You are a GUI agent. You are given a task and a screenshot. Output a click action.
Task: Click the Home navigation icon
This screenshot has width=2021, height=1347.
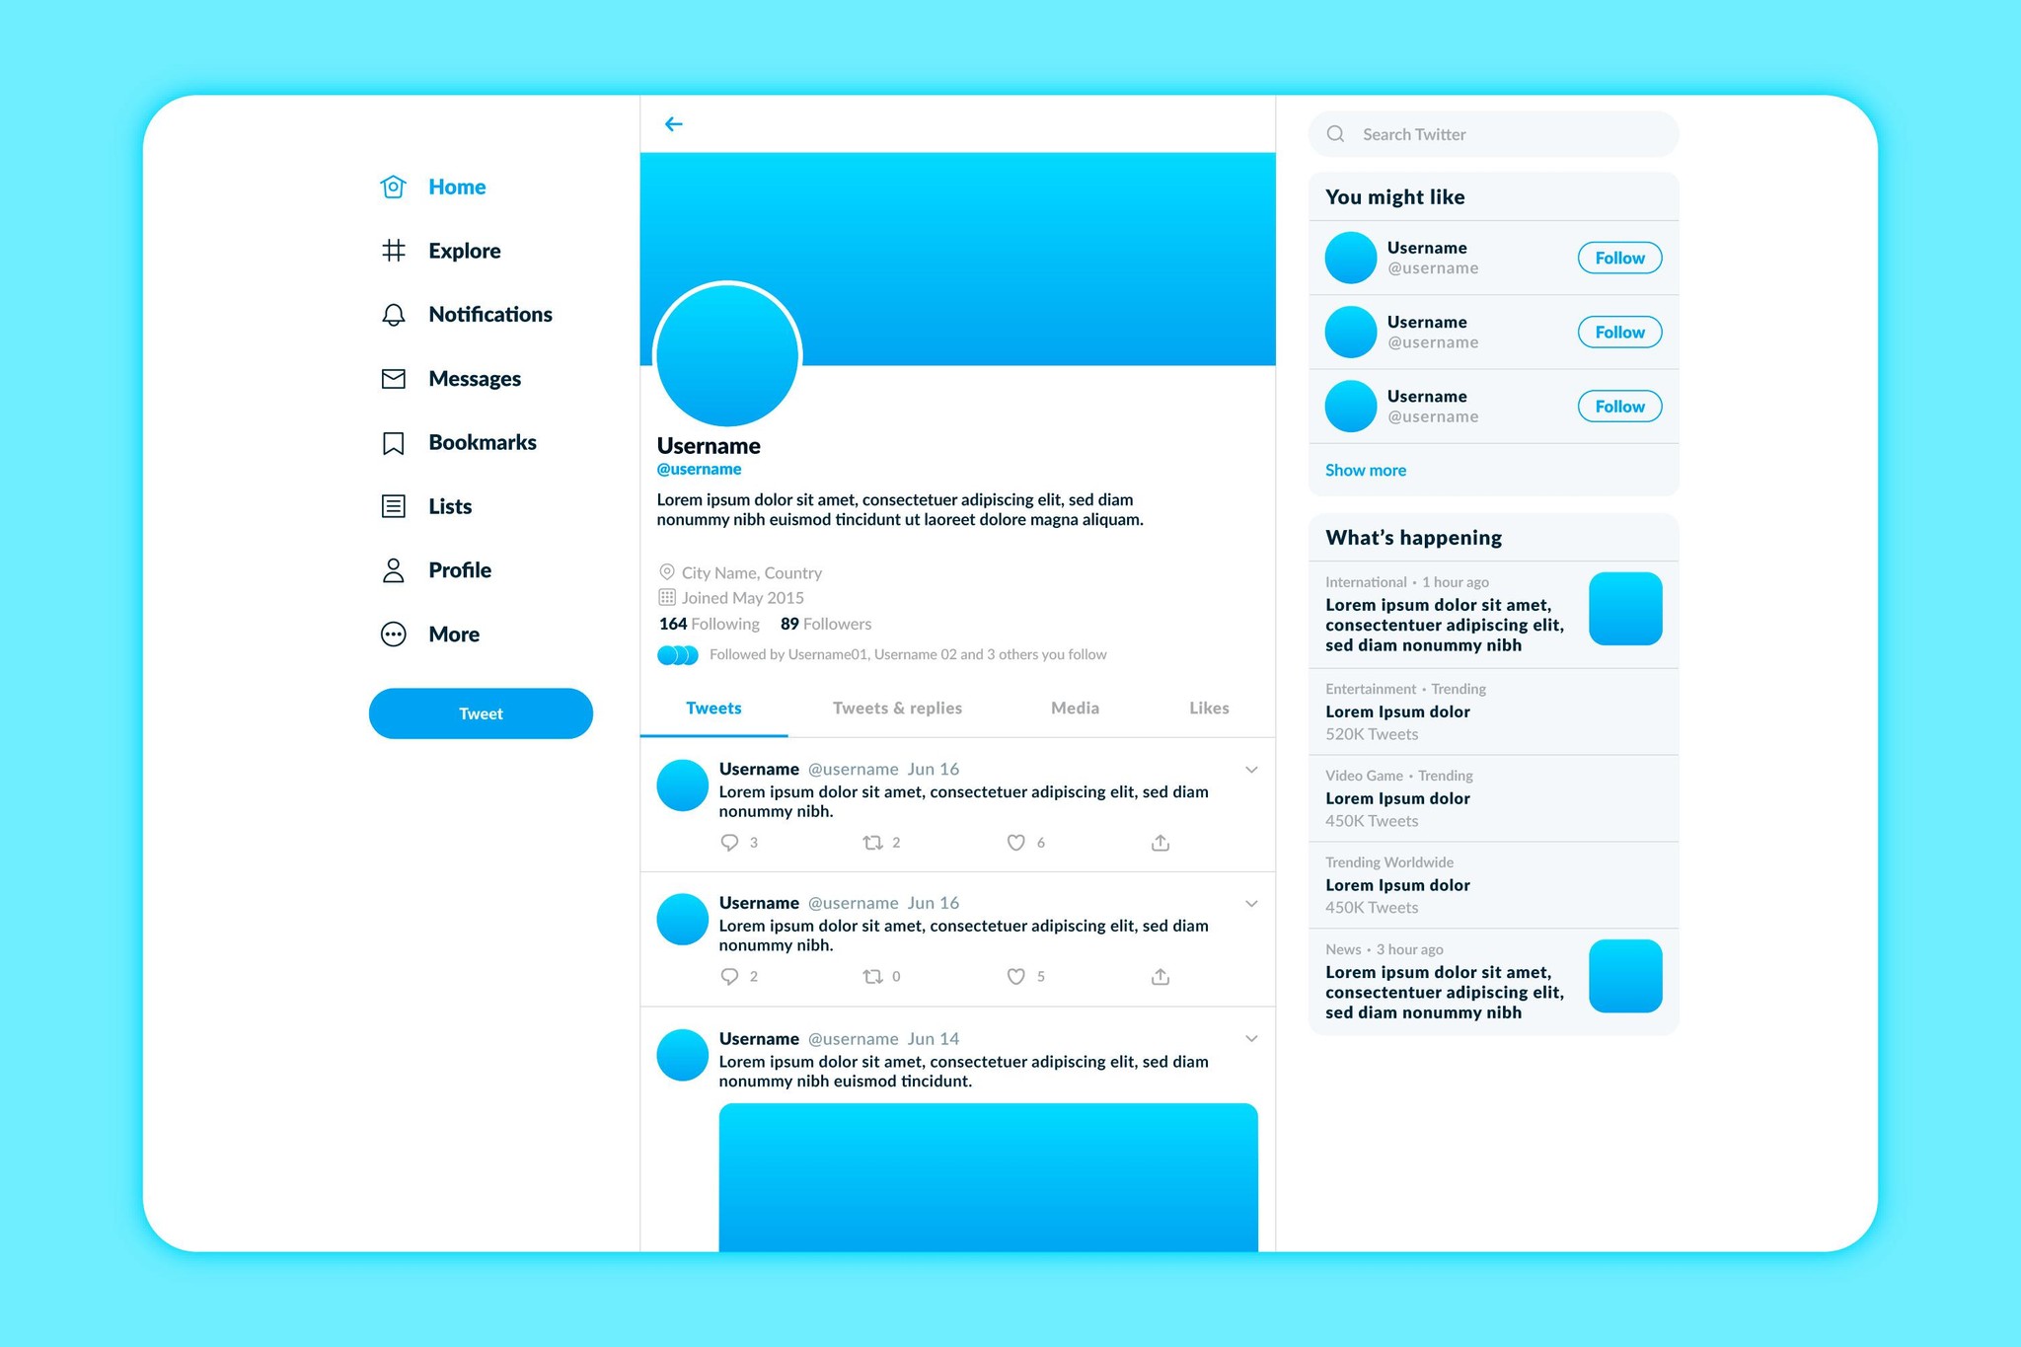(x=395, y=185)
